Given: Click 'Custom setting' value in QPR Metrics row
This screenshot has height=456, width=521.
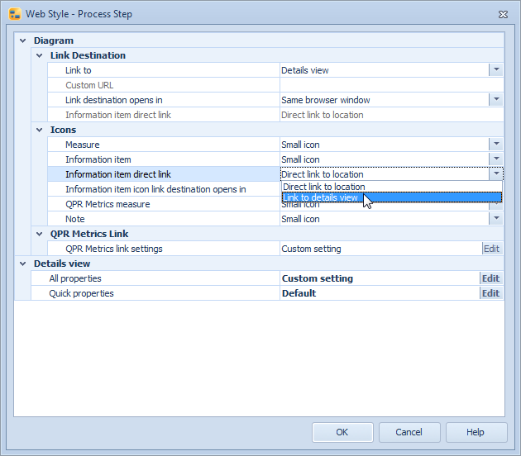Looking at the screenshot, I should [311, 249].
